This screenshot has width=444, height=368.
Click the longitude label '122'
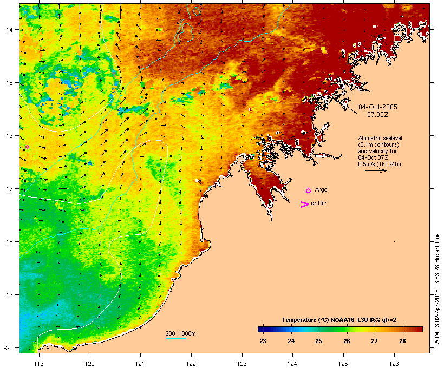click(x=191, y=364)
